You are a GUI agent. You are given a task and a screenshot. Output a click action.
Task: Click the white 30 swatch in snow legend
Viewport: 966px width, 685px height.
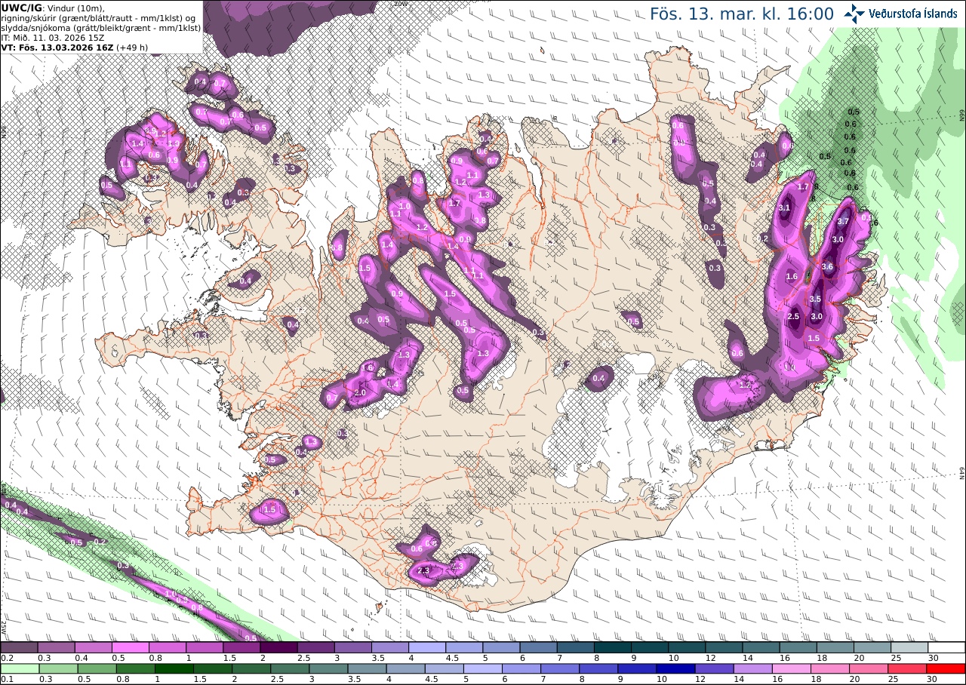[946, 647]
